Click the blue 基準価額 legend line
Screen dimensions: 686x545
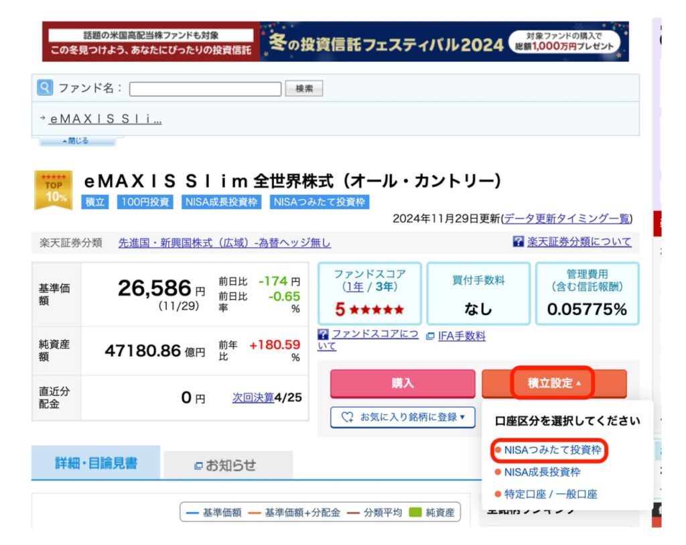click(192, 513)
